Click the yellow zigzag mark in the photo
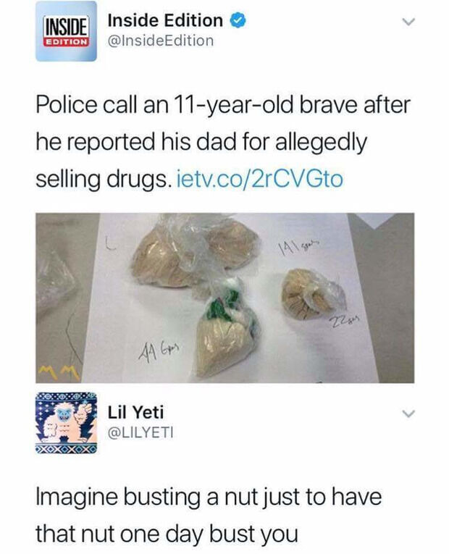The height and width of the screenshot is (554, 449). [x=59, y=372]
